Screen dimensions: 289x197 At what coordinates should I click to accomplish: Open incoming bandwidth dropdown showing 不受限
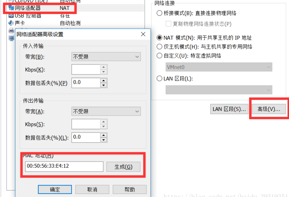click(106, 56)
